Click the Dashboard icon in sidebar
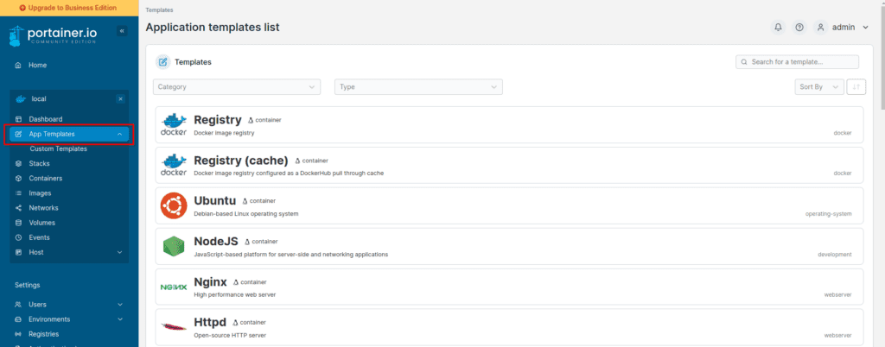The image size is (885, 347). [18, 119]
